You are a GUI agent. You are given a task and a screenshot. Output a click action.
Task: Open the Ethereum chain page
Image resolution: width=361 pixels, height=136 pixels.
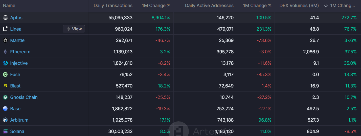point(20,52)
